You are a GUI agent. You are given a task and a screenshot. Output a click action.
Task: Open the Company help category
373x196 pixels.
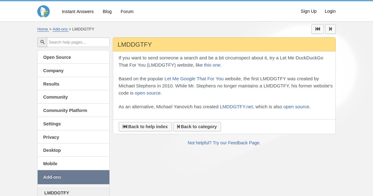click(x=73, y=71)
